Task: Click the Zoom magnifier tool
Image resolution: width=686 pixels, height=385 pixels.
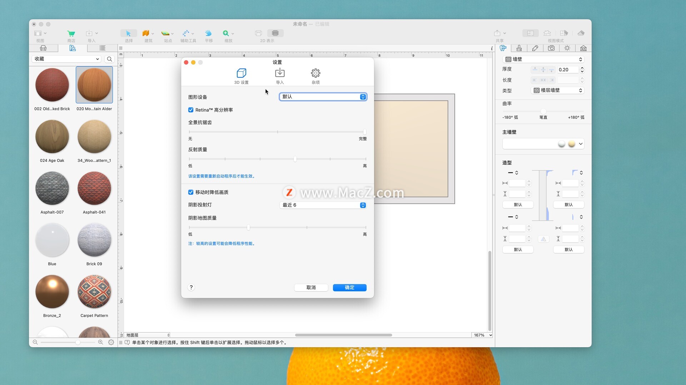Action: pos(226,34)
